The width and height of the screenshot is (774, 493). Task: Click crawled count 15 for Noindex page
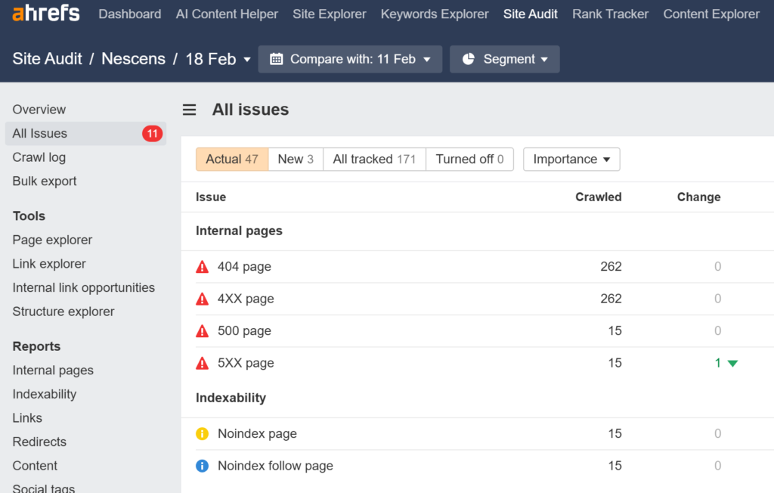coord(615,434)
